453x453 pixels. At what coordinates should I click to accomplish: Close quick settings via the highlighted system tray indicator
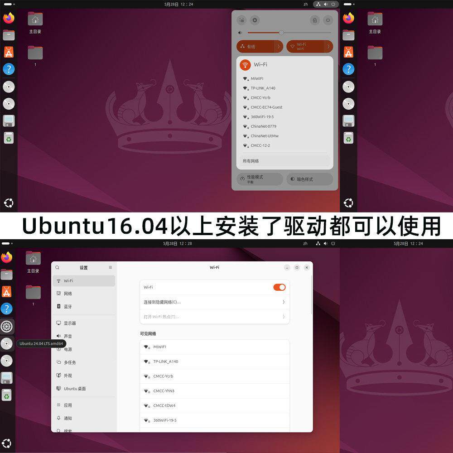point(326,5)
